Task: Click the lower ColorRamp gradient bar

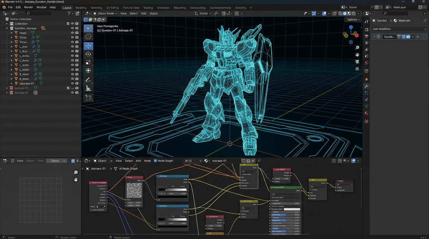Action: (173, 219)
